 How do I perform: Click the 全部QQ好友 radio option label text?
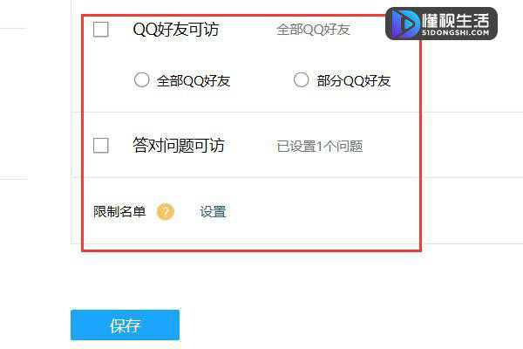(x=194, y=80)
